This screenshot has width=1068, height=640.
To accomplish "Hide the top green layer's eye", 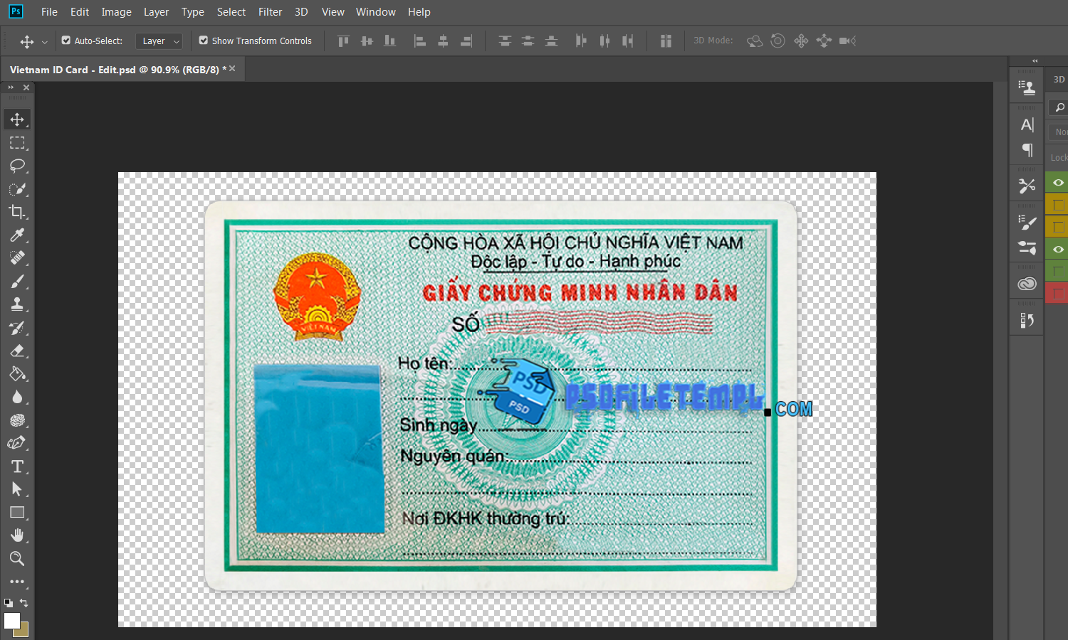I will (x=1058, y=183).
